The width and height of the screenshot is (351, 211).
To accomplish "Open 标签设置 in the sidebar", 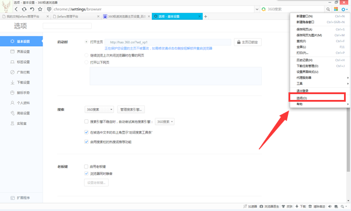I will point(21,62).
